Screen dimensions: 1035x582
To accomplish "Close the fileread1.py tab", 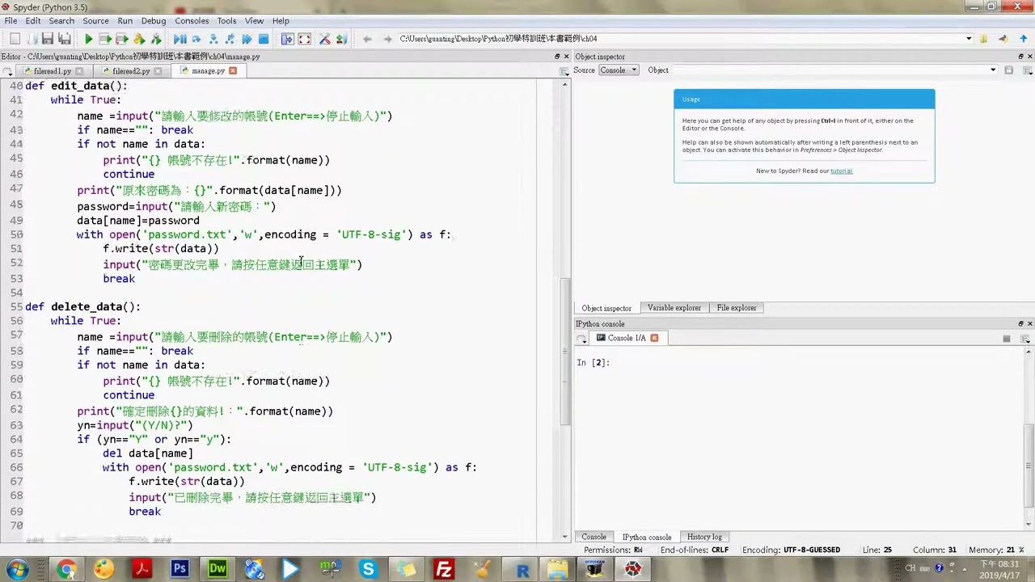I will pos(78,71).
